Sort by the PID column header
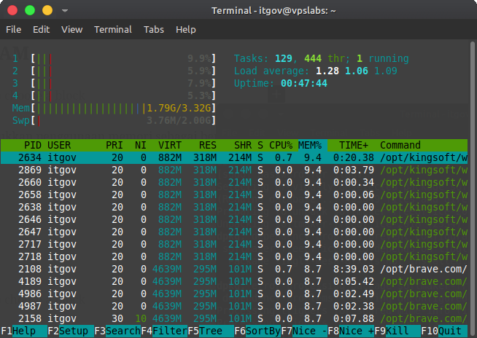 coord(33,145)
